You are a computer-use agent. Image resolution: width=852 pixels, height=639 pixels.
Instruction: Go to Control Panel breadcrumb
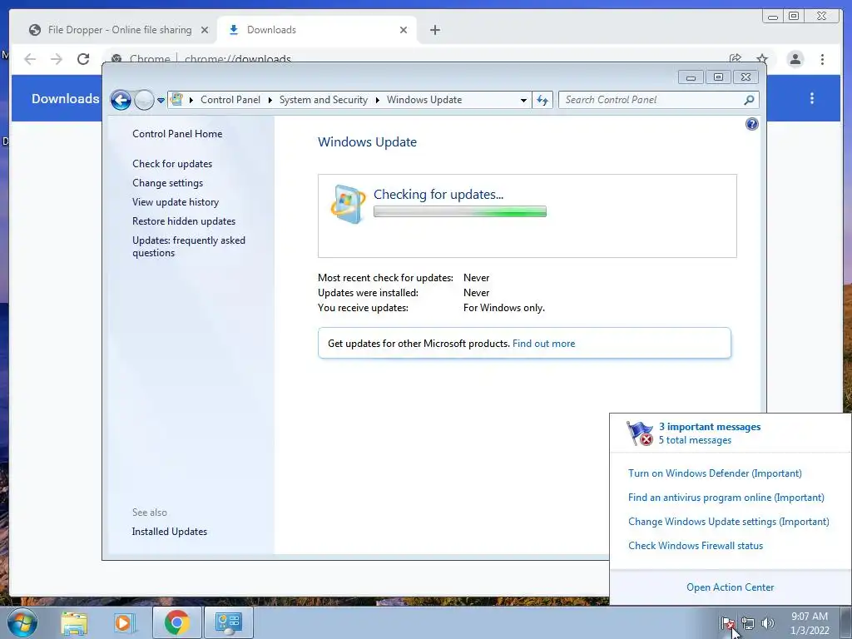pyautogui.click(x=230, y=100)
